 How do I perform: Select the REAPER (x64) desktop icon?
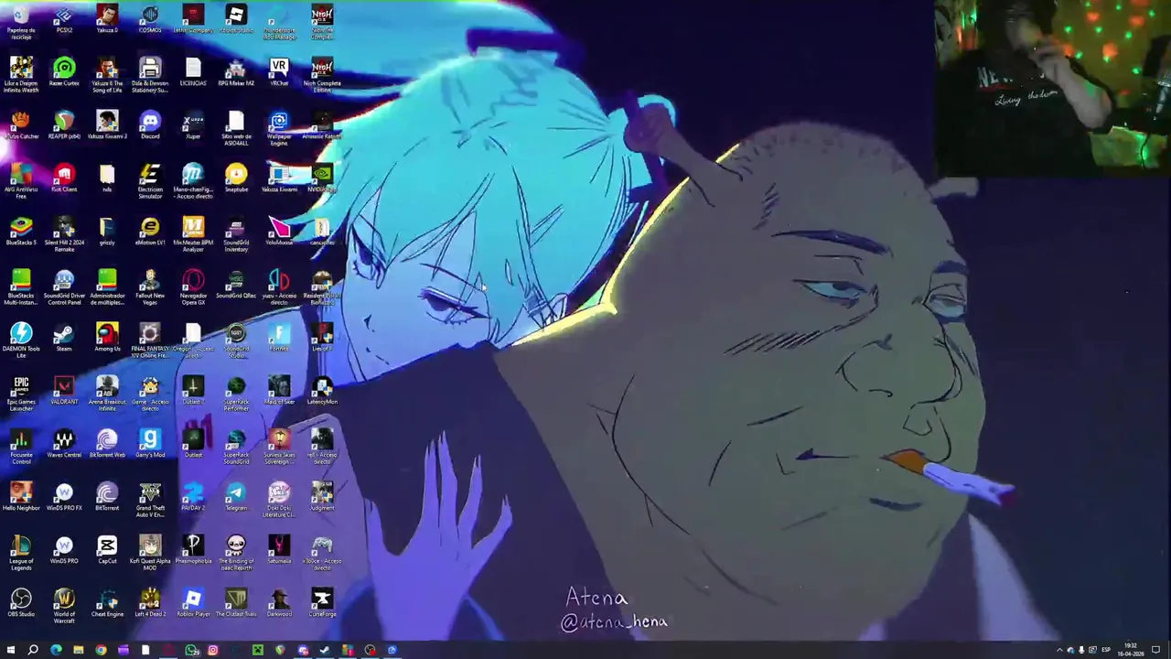point(64,126)
